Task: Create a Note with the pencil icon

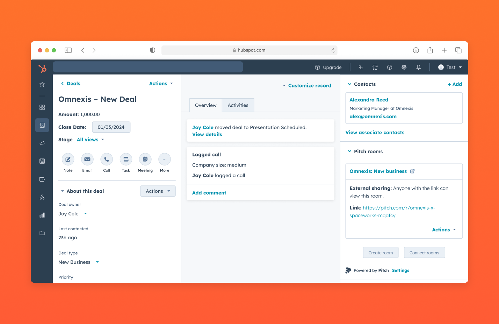Action: pyautogui.click(x=68, y=159)
